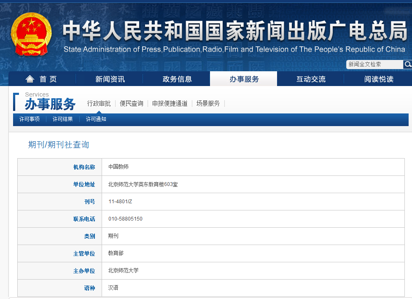Open the 场景服务 link

208,103
